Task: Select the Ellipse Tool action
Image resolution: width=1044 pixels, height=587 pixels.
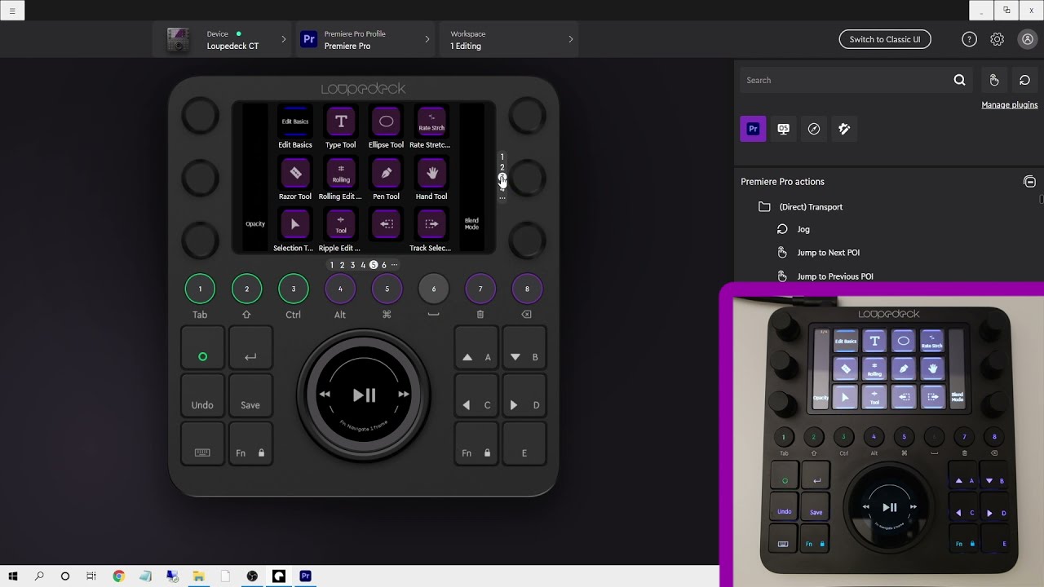Action: 386,122
